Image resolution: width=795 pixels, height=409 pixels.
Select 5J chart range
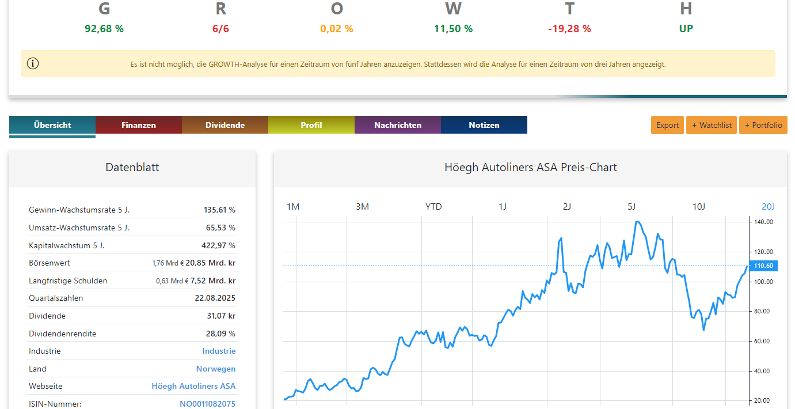pyautogui.click(x=632, y=206)
